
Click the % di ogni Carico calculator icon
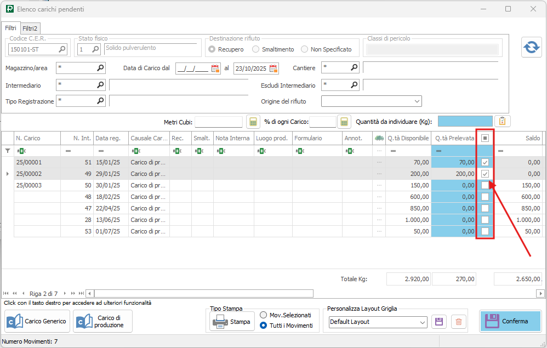click(x=344, y=122)
